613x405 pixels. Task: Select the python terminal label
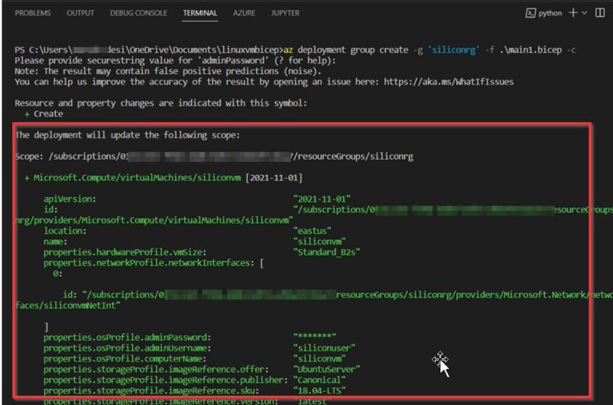550,13
